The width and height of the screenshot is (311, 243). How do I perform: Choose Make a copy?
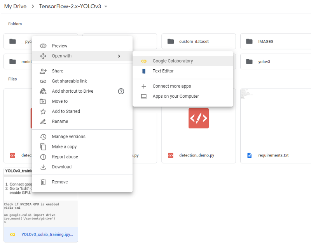82,147
